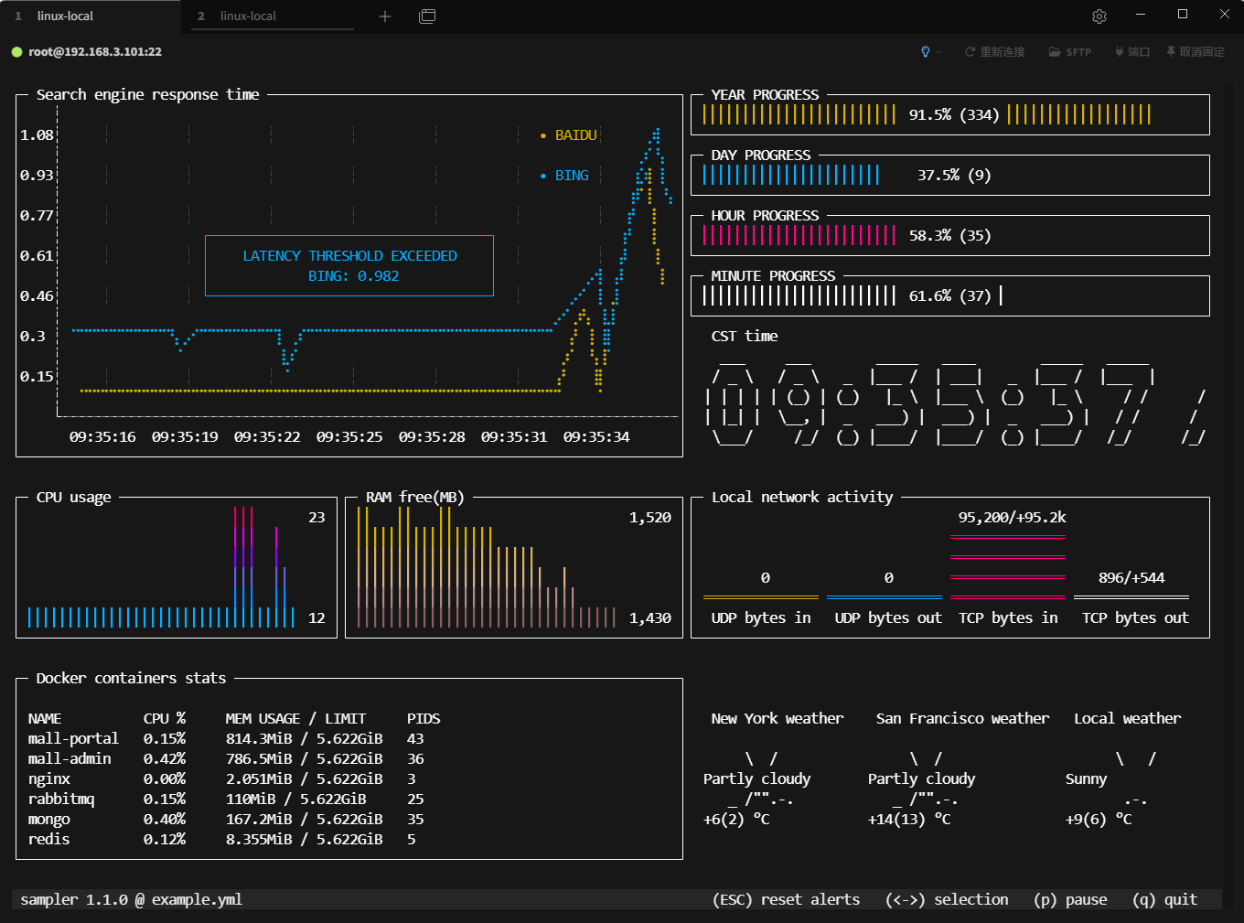
Task: Click the port (端口) plug icon
Action: [x=1119, y=52]
